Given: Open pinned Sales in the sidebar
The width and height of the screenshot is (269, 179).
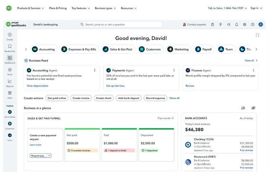Looking at the screenshot, I should pos(10,137).
